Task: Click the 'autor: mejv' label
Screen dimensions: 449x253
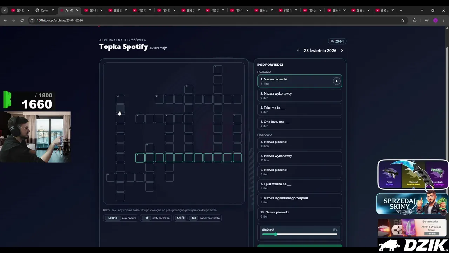Action: (x=158, y=48)
